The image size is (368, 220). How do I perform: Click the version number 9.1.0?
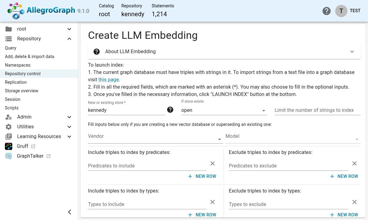coord(83,11)
